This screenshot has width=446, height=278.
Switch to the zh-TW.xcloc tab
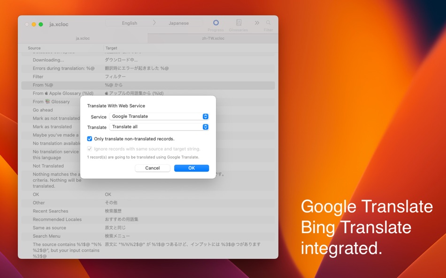[213, 38]
